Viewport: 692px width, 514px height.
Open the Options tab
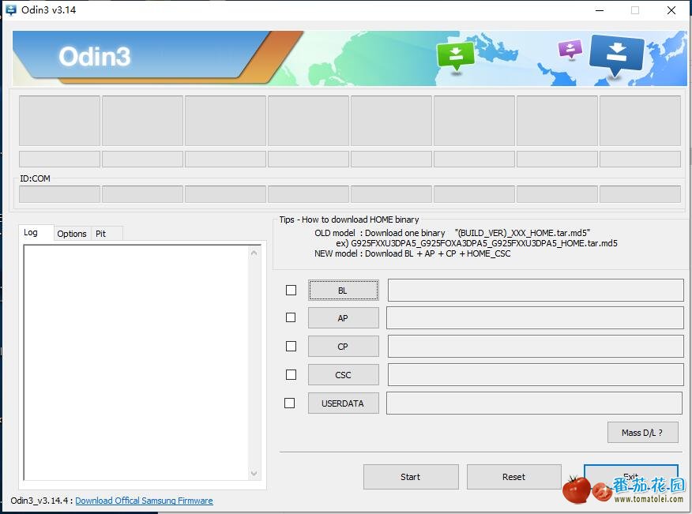pyautogui.click(x=72, y=234)
